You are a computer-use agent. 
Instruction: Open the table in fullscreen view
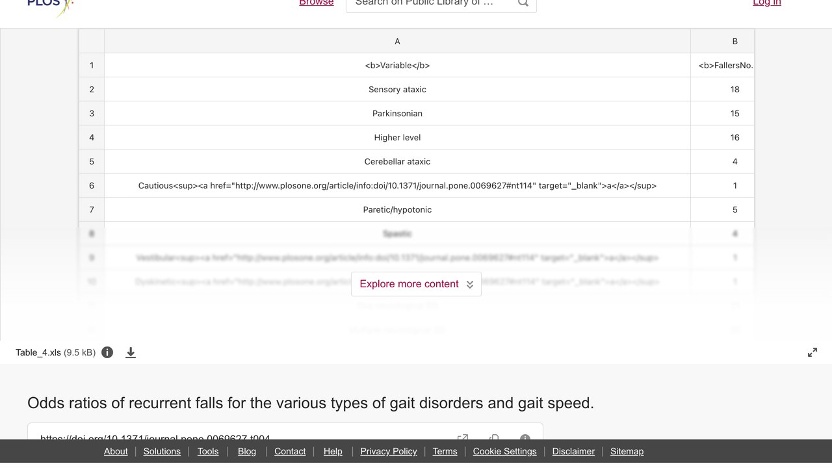point(812,352)
